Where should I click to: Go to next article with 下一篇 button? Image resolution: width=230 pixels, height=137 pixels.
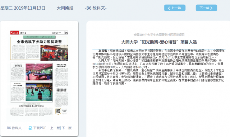pyautogui.click(x=206, y=8)
